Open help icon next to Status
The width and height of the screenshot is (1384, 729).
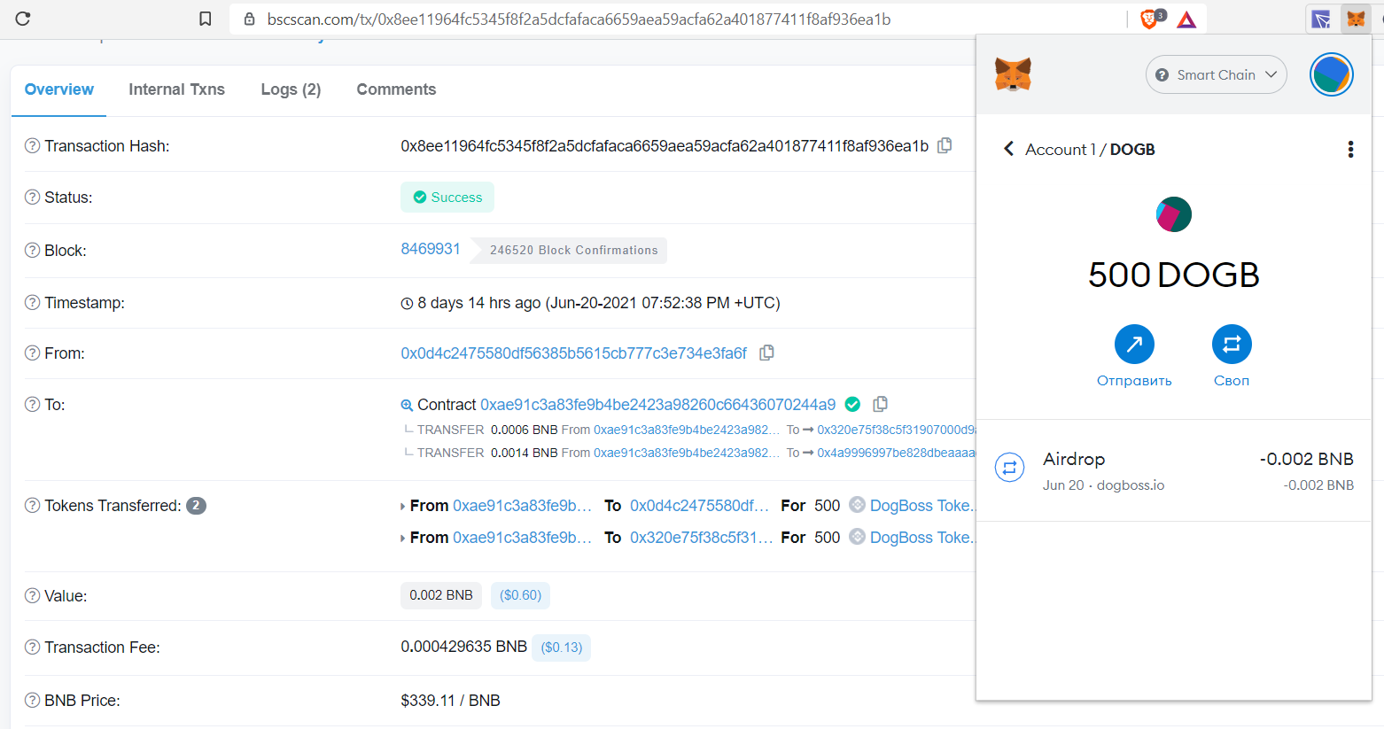click(x=32, y=197)
